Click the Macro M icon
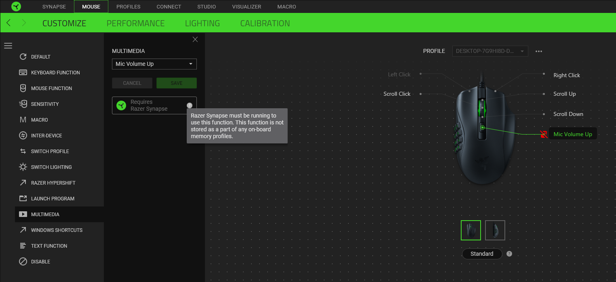 (23, 120)
